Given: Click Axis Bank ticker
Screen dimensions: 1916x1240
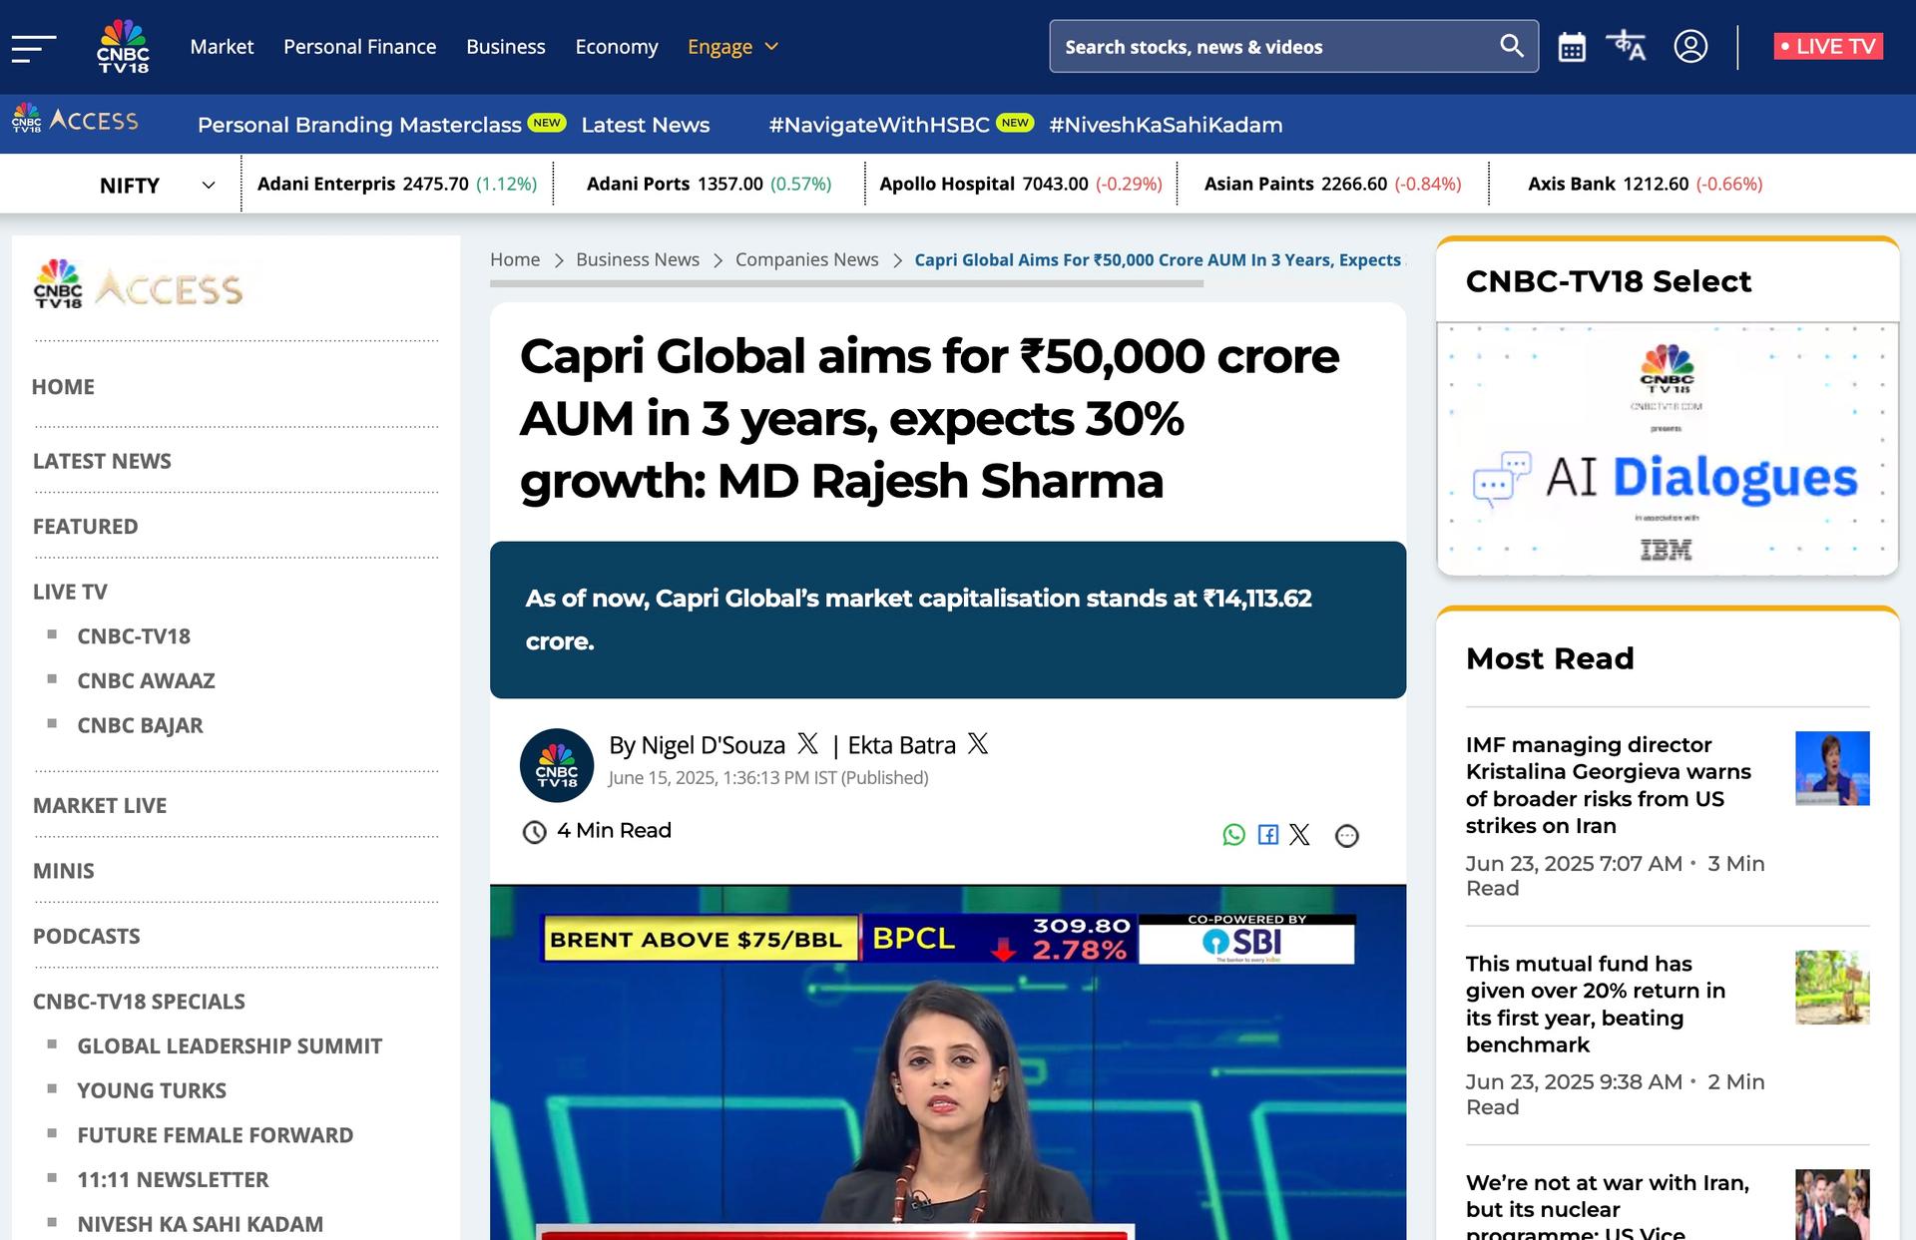Looking at the screenshot, I should click(x=1646, y=184).
